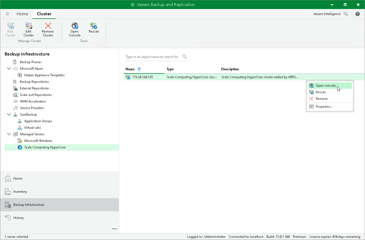Select the Microsoft Windows tree item
This screenshot has height=240, width=365.
tap(38, 141)
